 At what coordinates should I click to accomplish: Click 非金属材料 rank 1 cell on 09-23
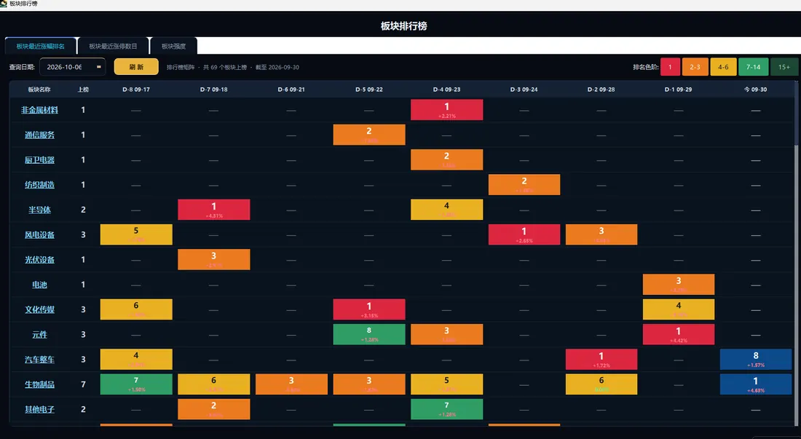click(x=446, y=110)
